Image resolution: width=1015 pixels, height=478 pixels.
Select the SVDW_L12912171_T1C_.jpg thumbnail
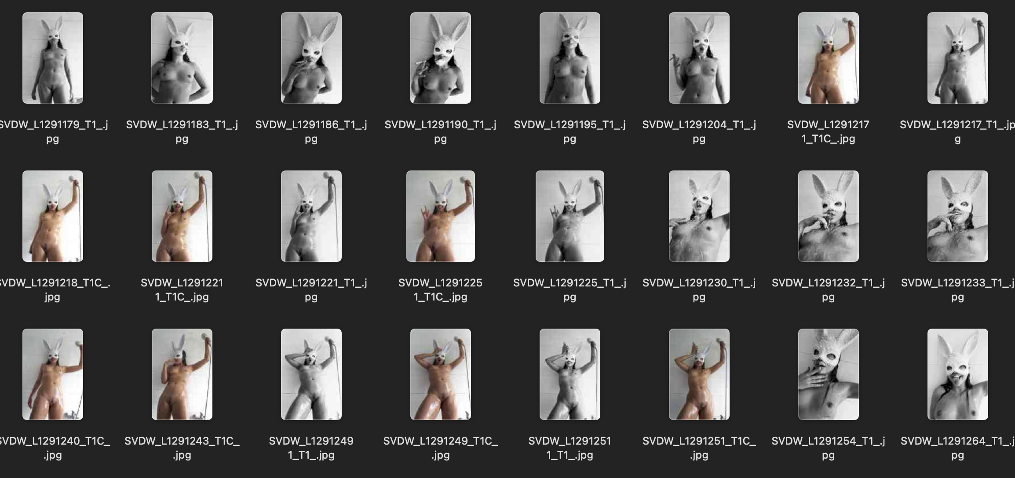(x=829, y=58)
